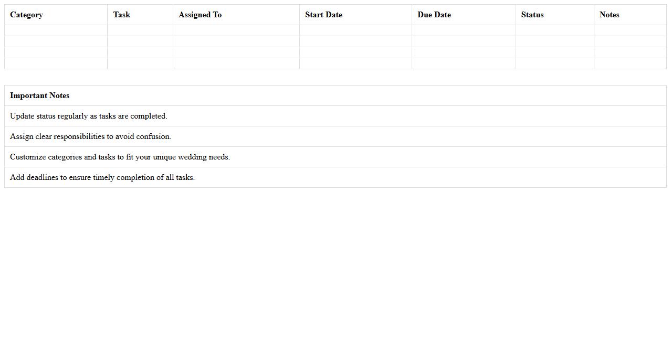Viewport: 671px width, 341px height.
Task: Select first empty cell under Status
Action: pyautogui.click(x=555, y=30)
